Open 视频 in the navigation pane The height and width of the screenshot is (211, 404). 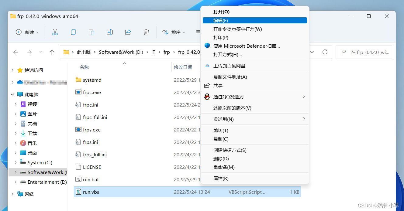[x=32, y=104]
